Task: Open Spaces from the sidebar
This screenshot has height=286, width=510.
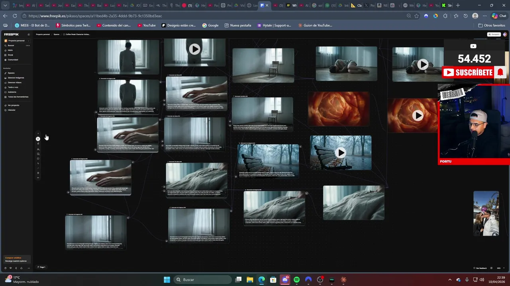Action: [11, 73]
